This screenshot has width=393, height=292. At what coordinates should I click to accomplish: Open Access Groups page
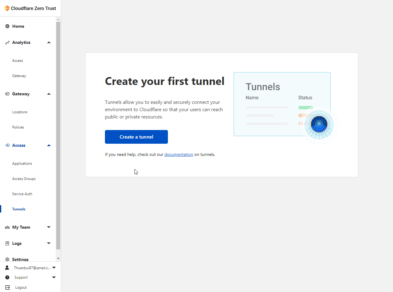coord(24,179)
